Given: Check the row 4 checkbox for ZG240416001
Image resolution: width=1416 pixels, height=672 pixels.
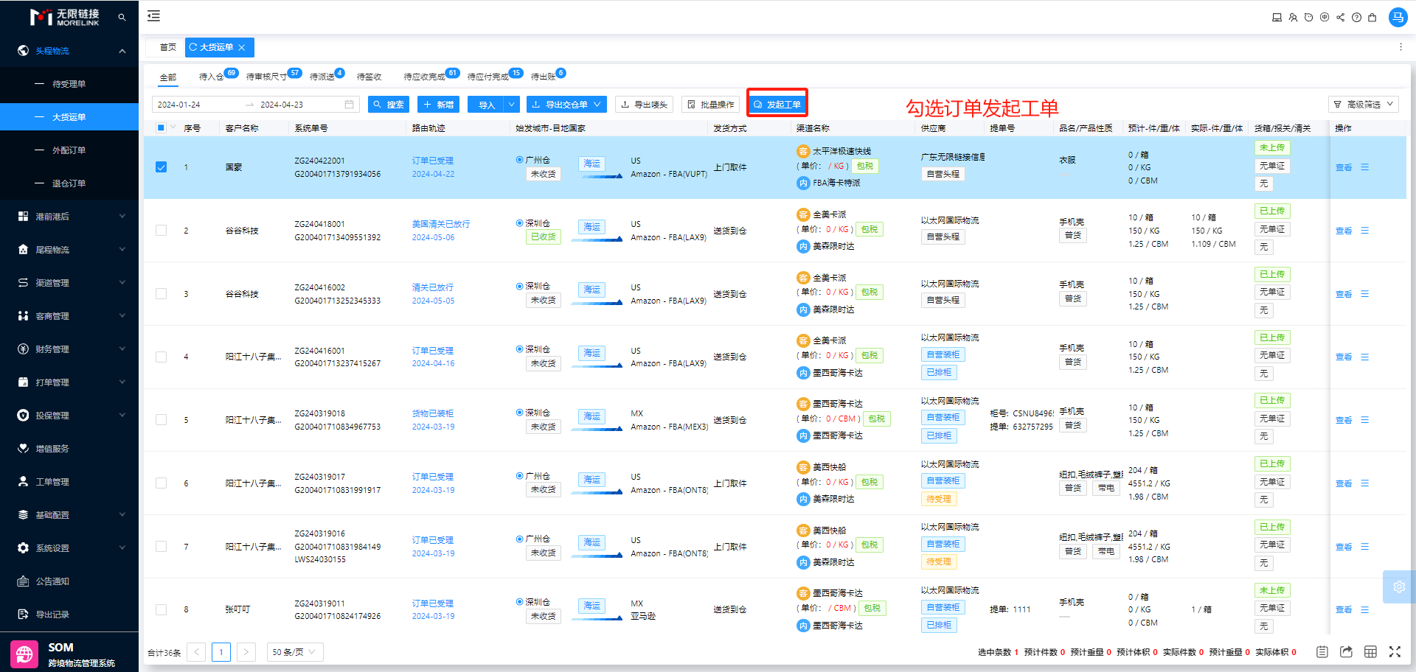Looking at the screenshot, I should (161, 357).
